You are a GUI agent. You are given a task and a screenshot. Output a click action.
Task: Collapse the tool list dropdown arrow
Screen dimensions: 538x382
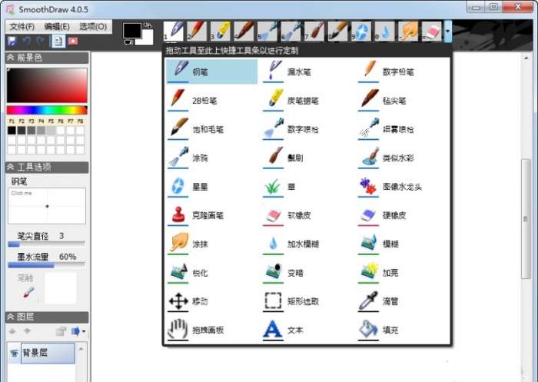448,32
